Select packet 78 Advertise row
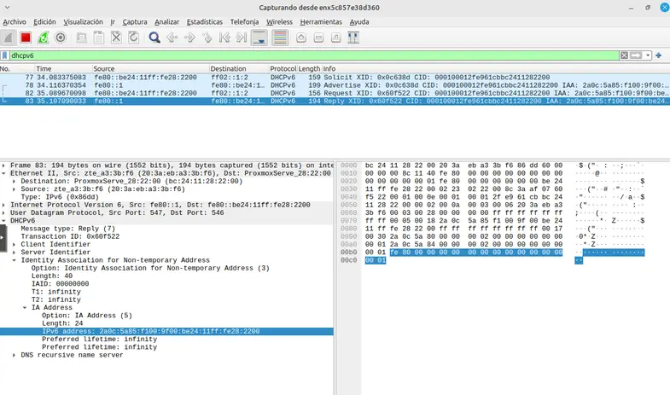 click(335, 85)
